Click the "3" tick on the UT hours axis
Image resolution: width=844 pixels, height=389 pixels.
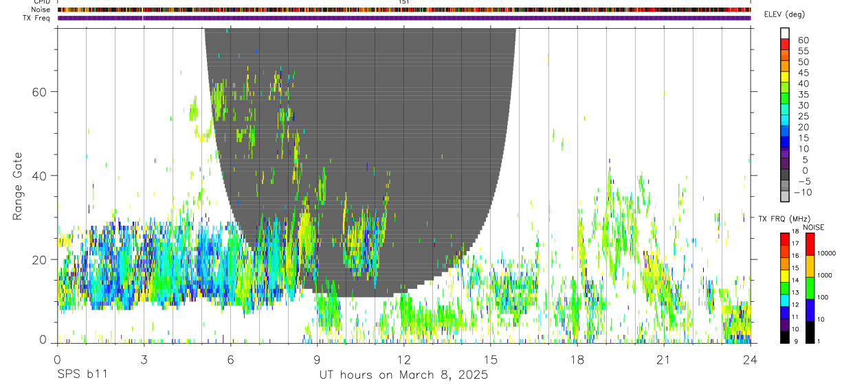pos(144,359)
